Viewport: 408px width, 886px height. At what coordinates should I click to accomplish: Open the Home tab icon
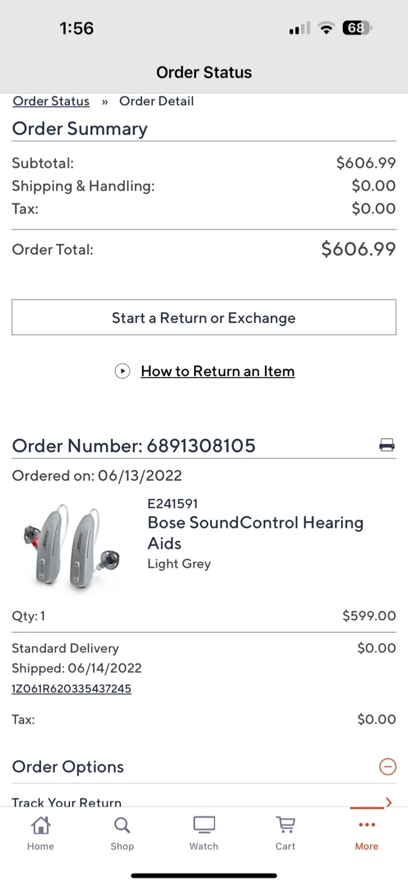pyautogui.click(x=41, y=824)
